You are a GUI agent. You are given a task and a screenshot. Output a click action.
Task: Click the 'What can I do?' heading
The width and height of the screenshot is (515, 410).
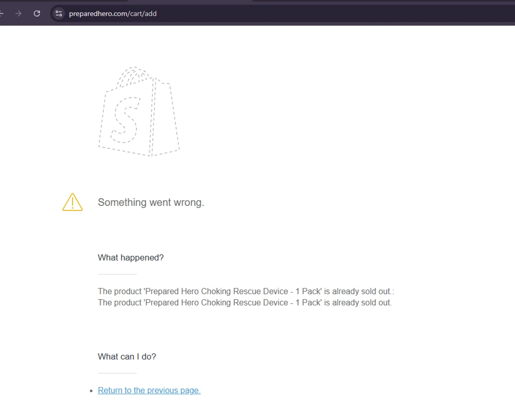point(127,356)
